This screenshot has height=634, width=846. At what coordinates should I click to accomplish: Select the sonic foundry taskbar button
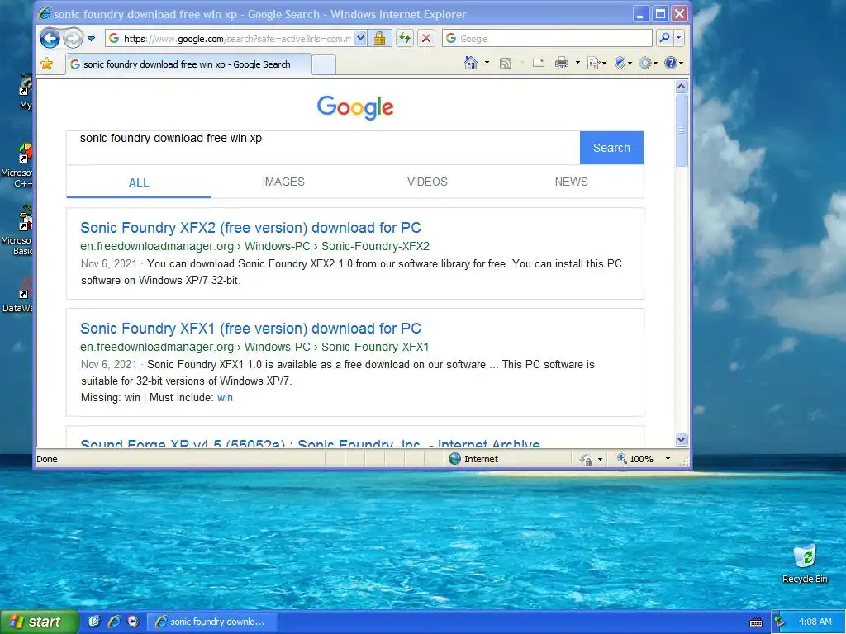(x=212, y=622)
